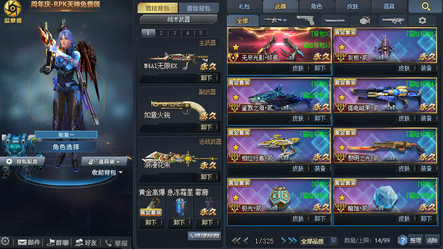Equip the 灰核·贰 weapon

point(426,68)
